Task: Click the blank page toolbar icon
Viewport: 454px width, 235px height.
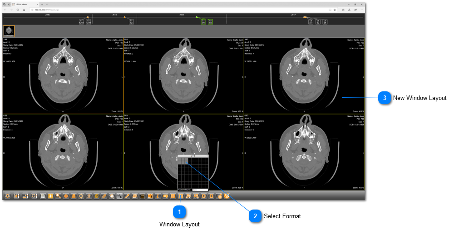Action: 43,196
